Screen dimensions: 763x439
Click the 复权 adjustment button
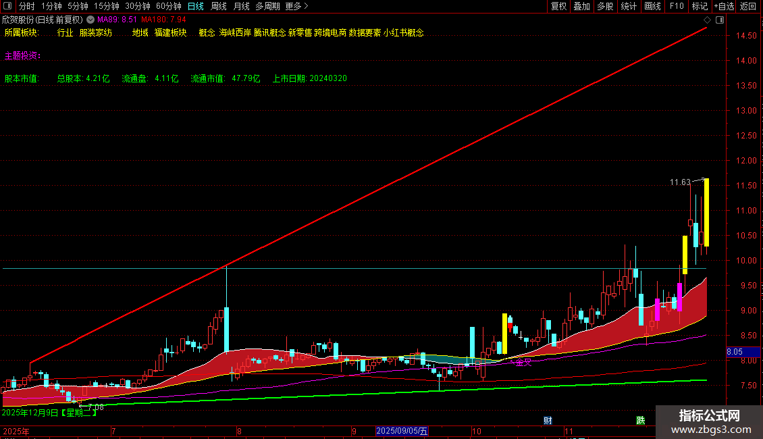(x=558, y=6)
